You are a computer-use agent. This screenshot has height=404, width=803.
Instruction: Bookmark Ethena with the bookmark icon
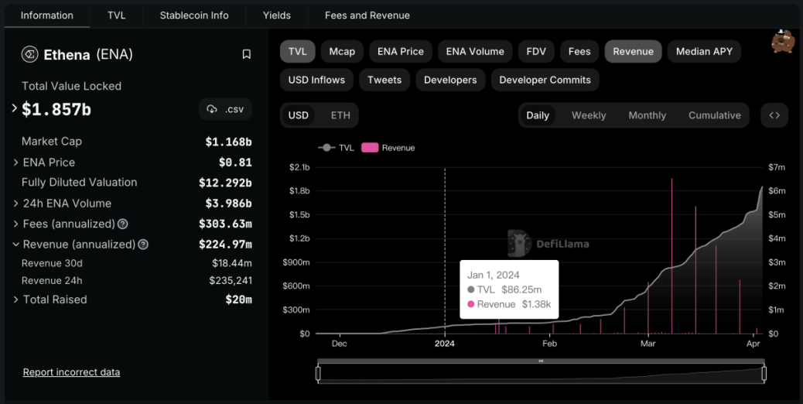[x=246, y=54]
